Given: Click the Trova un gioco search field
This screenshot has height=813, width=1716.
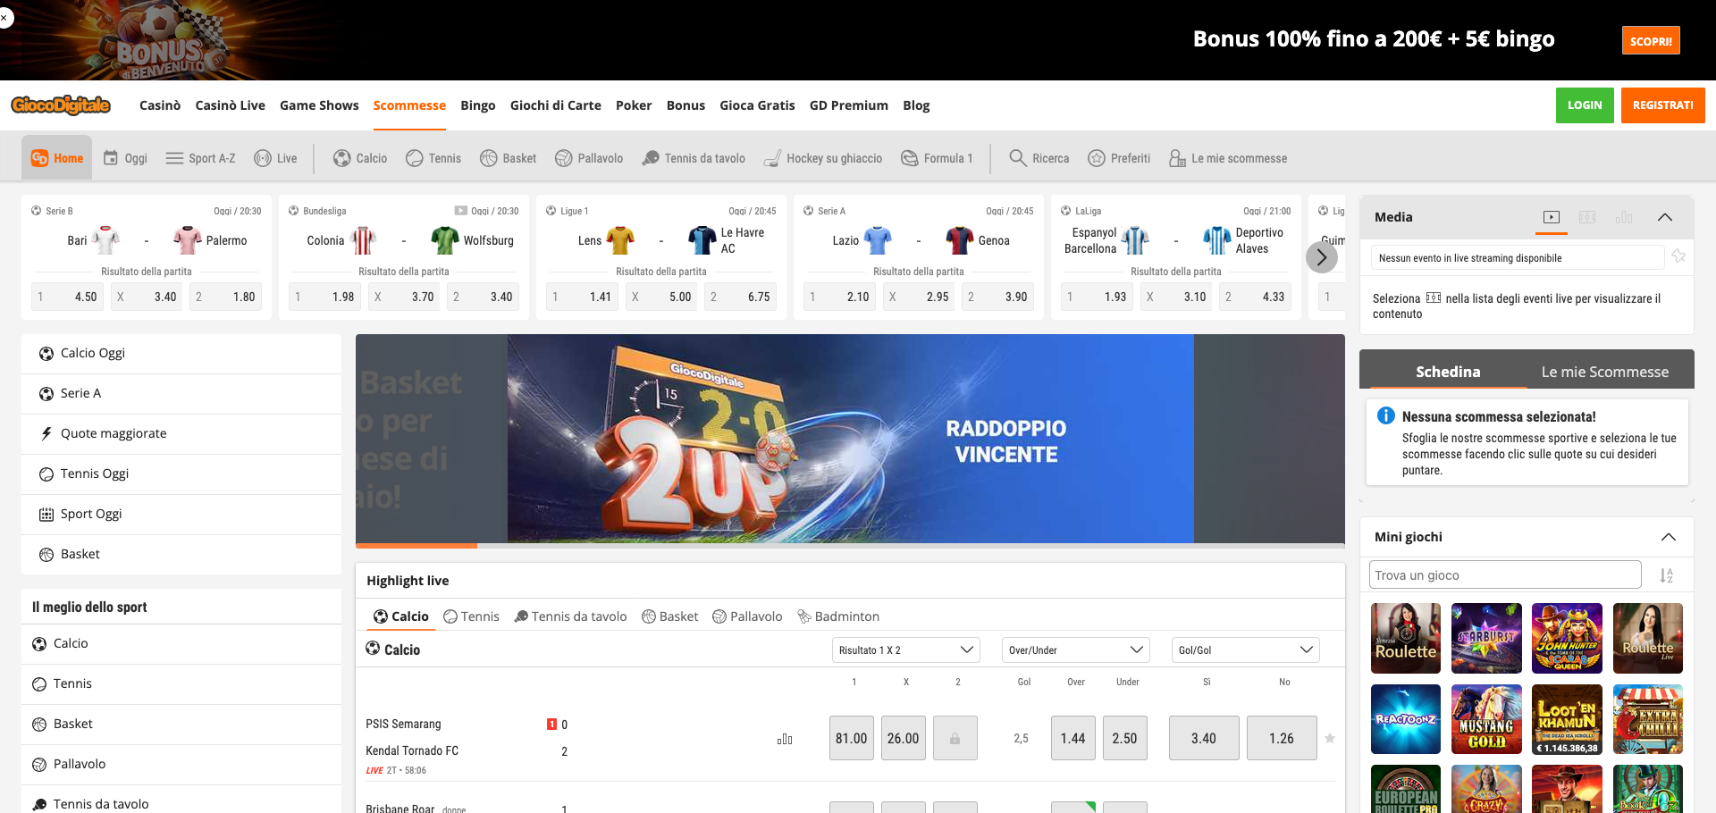Looking at the screenshot, I should pyautogui.click(x=1505, y=574).
